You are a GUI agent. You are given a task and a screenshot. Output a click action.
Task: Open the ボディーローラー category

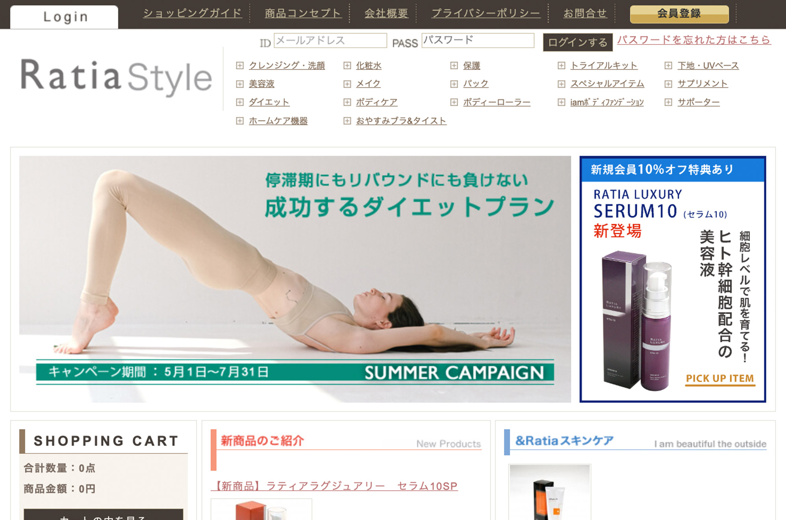(x=497, y=102)
